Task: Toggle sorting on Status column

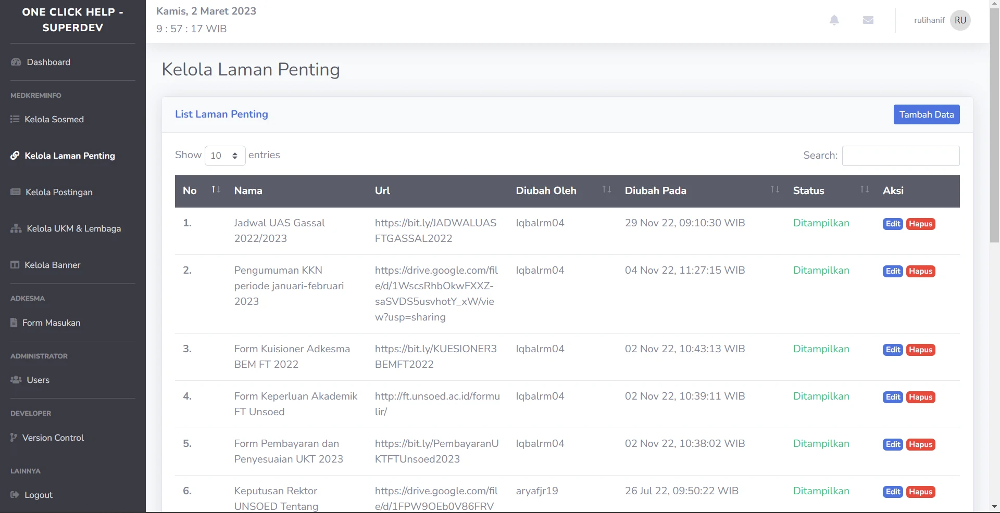Action: (864, 190)
